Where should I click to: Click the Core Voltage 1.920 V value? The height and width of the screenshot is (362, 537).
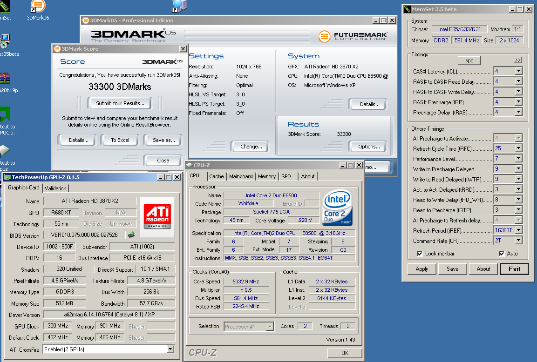tap(303, 221)
